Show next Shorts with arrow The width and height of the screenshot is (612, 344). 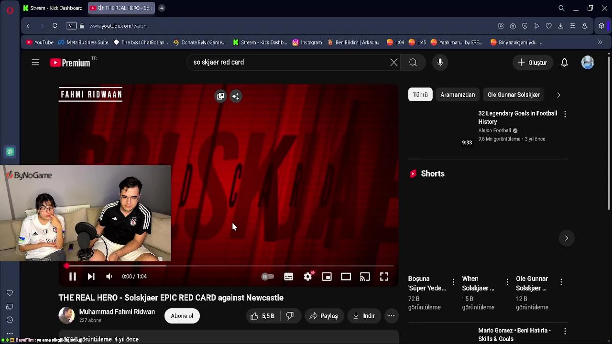pos(567,238)
